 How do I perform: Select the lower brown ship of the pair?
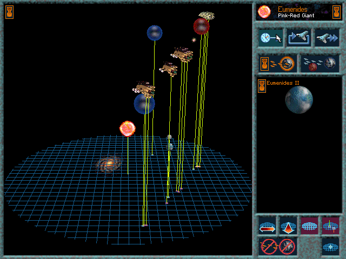[168, 69]
